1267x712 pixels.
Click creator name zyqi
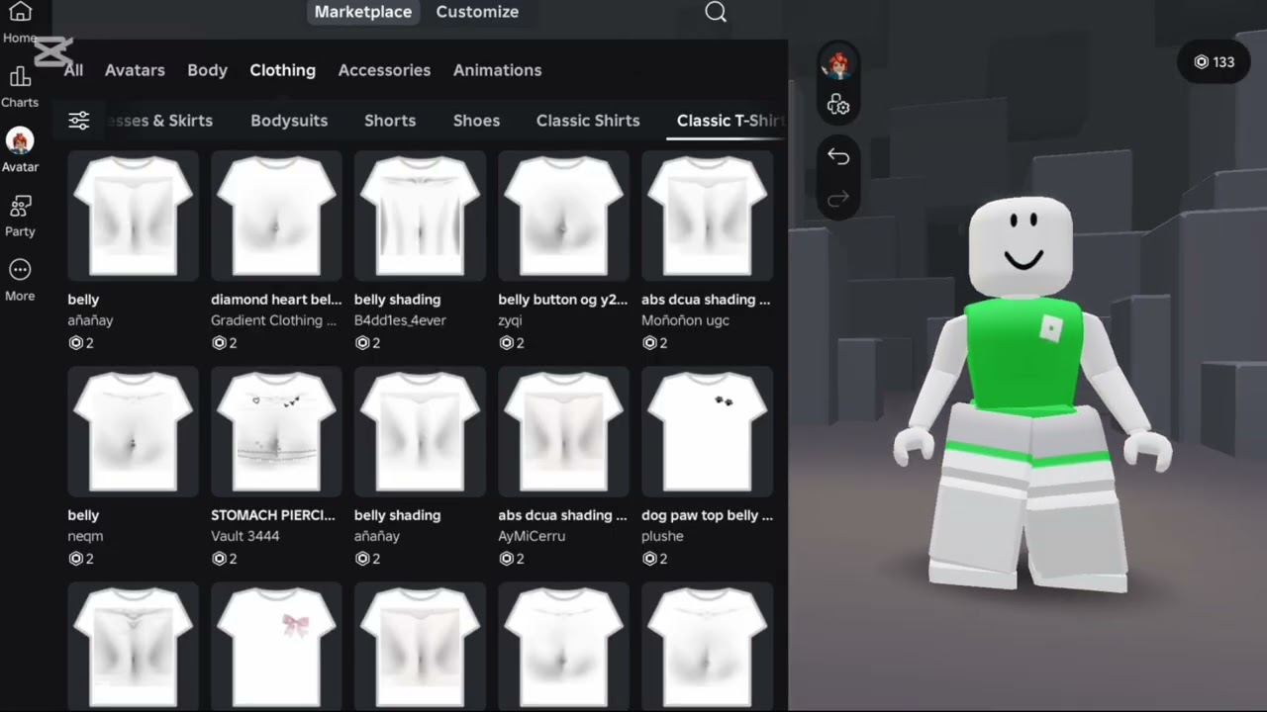(512, 320)
